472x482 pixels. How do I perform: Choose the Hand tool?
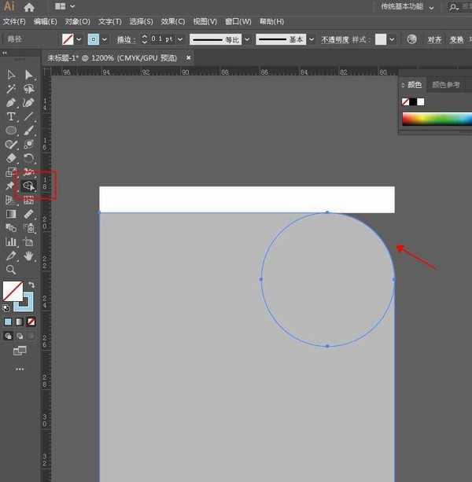[29, 256]
